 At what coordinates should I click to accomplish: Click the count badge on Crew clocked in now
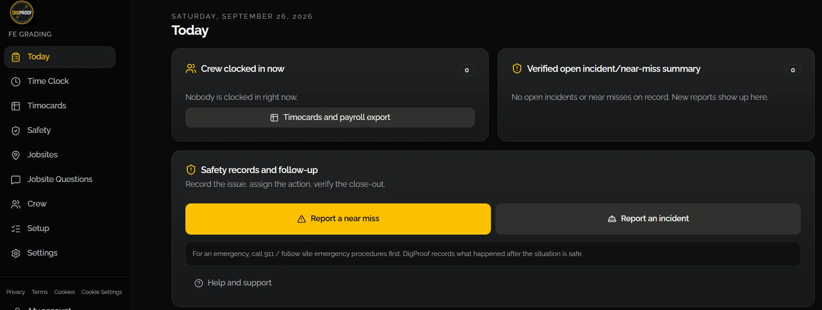point(467,70)
